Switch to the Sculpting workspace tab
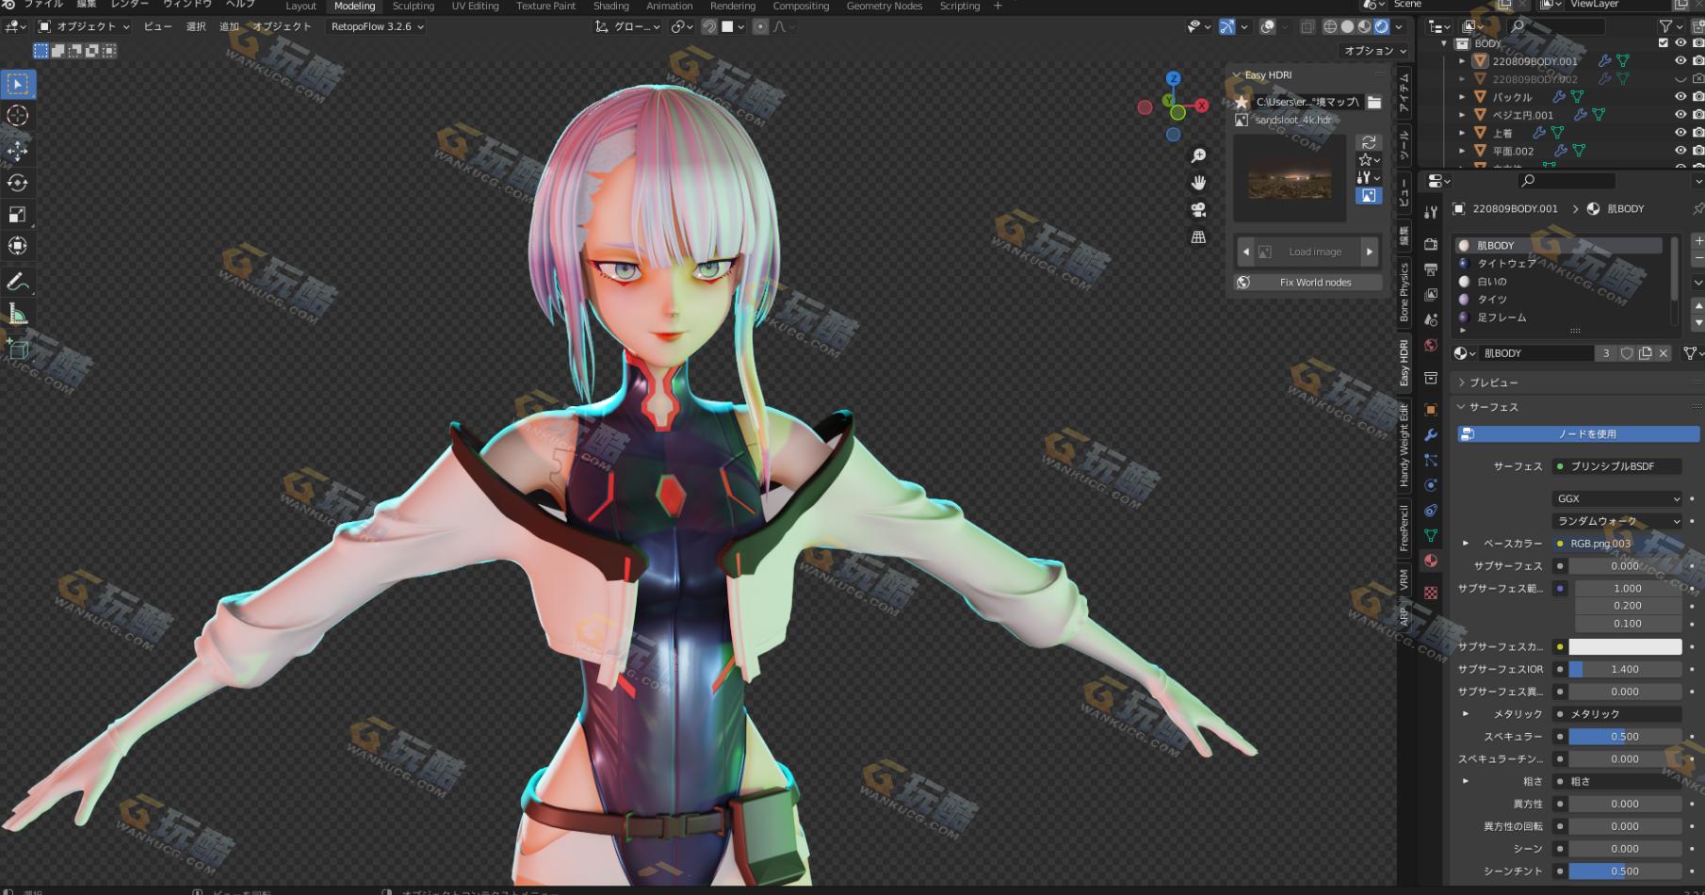This screenshot has width=1705, height=895. tap(413, 7)
